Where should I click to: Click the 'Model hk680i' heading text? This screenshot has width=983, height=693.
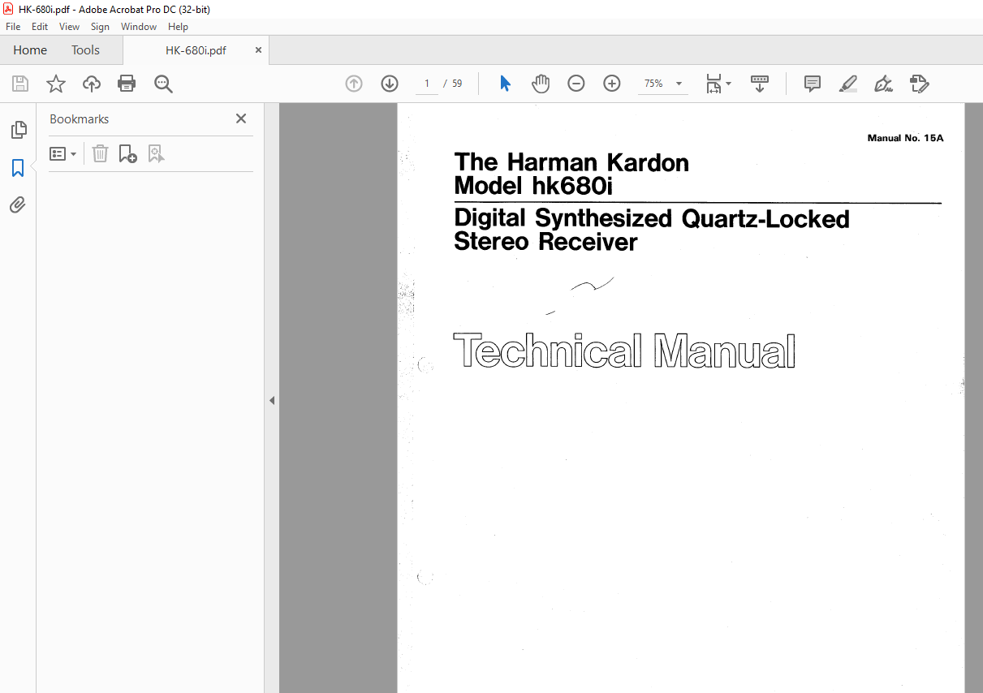click(x=532, y=186)
